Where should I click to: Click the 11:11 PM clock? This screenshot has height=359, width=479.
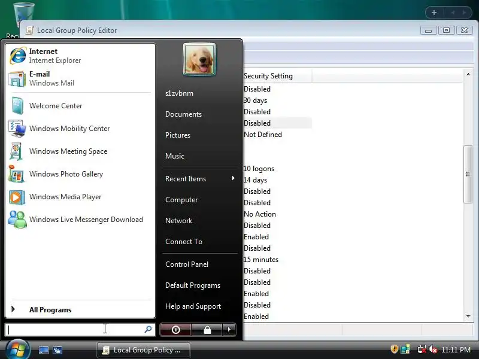[456, 349]
